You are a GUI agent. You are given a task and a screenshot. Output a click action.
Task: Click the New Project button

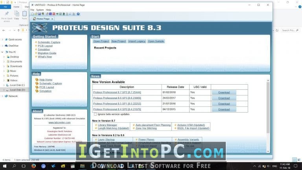pyautogui.click(x=119, y=41)
